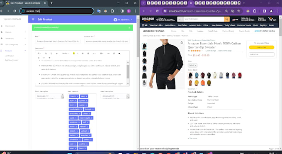
Task: Click Visit the Amazon Essentials Store link
Action: pos(201,40)
